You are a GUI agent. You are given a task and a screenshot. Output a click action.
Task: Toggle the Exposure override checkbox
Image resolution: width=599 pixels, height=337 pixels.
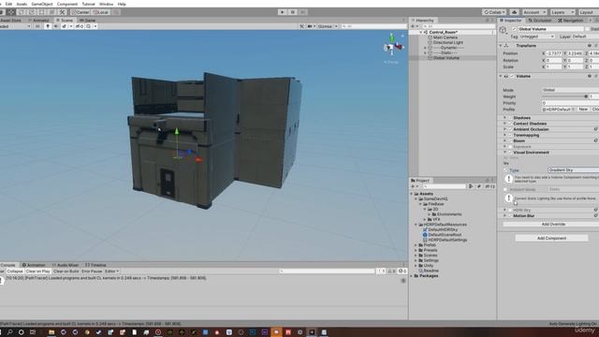510,146
